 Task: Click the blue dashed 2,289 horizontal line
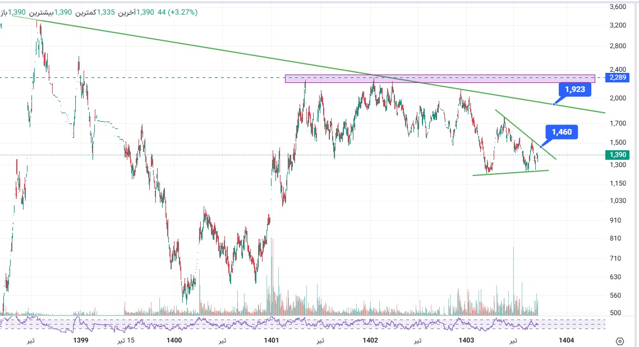pos(168,77)
